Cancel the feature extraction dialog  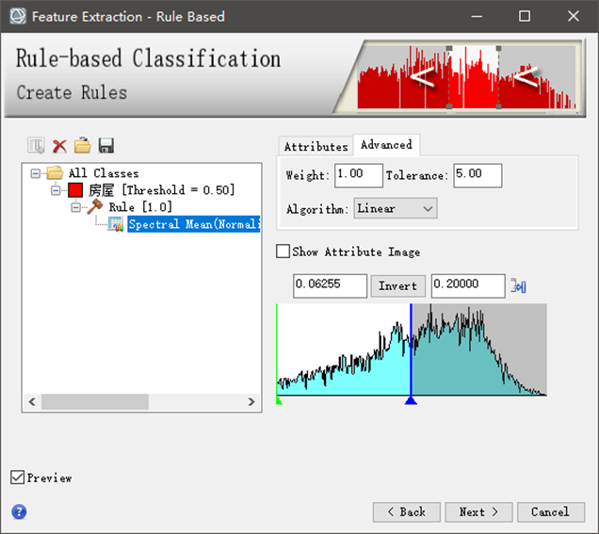(551, 511)
